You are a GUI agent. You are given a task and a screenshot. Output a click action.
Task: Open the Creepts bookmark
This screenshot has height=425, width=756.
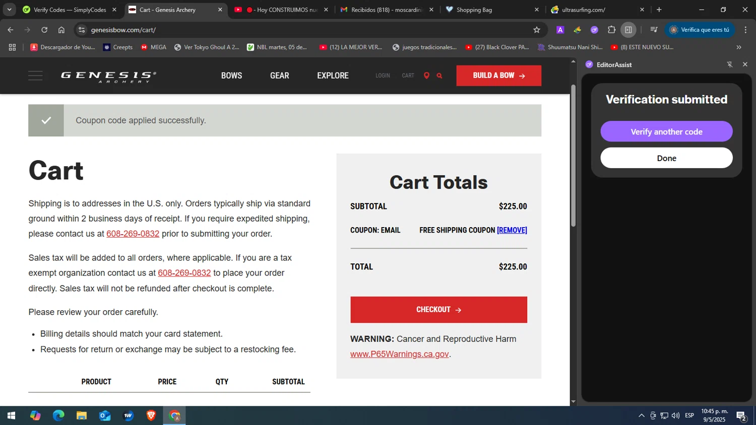pyautogui.click(x=118, y=47)
